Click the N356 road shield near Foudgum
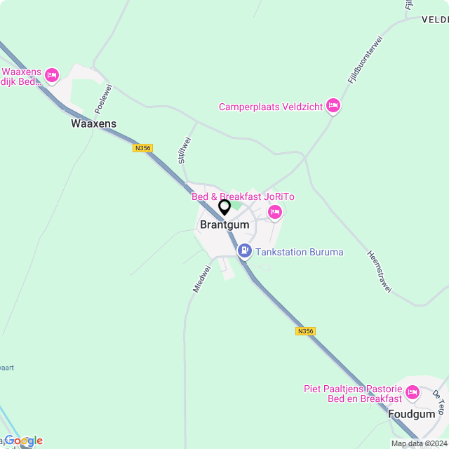 [x=306, y=331]
